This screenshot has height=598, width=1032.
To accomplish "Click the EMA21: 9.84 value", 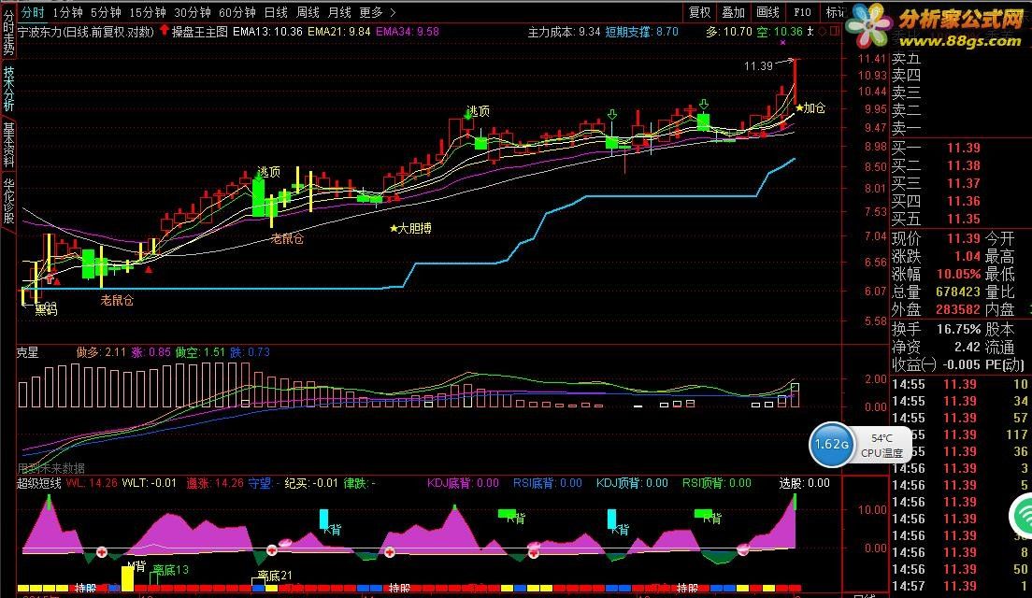I will tap(339, 31).
